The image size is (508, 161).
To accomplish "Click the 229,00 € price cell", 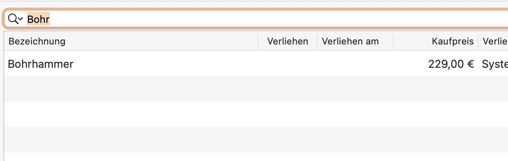I will pyautogui.click(x=451, y=64).
